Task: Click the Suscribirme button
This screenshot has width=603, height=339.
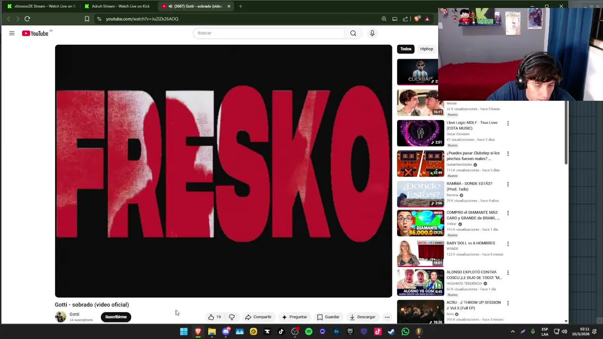Action: point(116,317)
